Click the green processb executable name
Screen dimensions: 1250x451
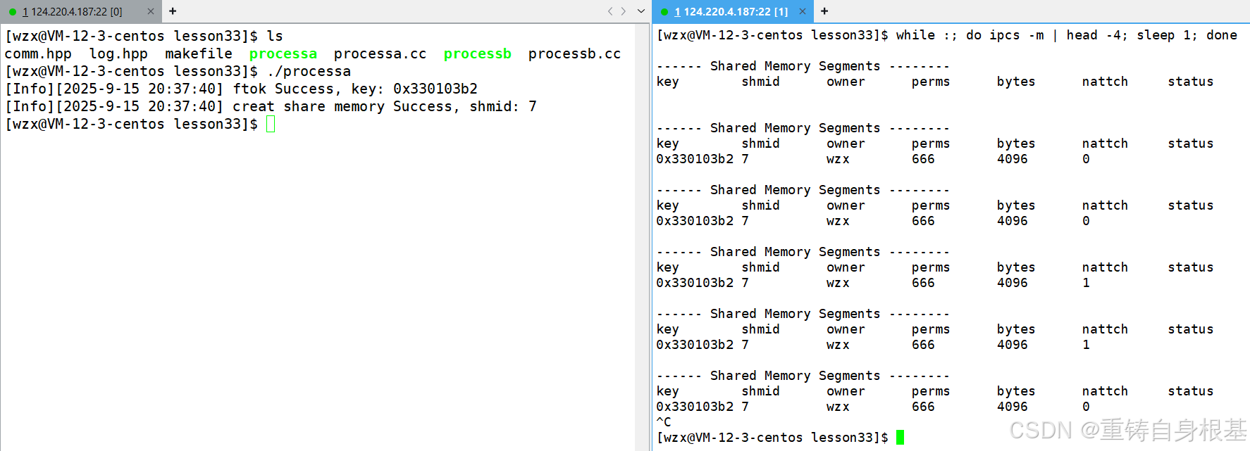click(478, 53)
